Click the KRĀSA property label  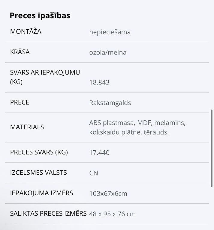tap(20, 52)
